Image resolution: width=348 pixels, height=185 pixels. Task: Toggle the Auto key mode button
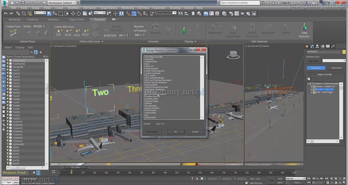click(280, 179)
